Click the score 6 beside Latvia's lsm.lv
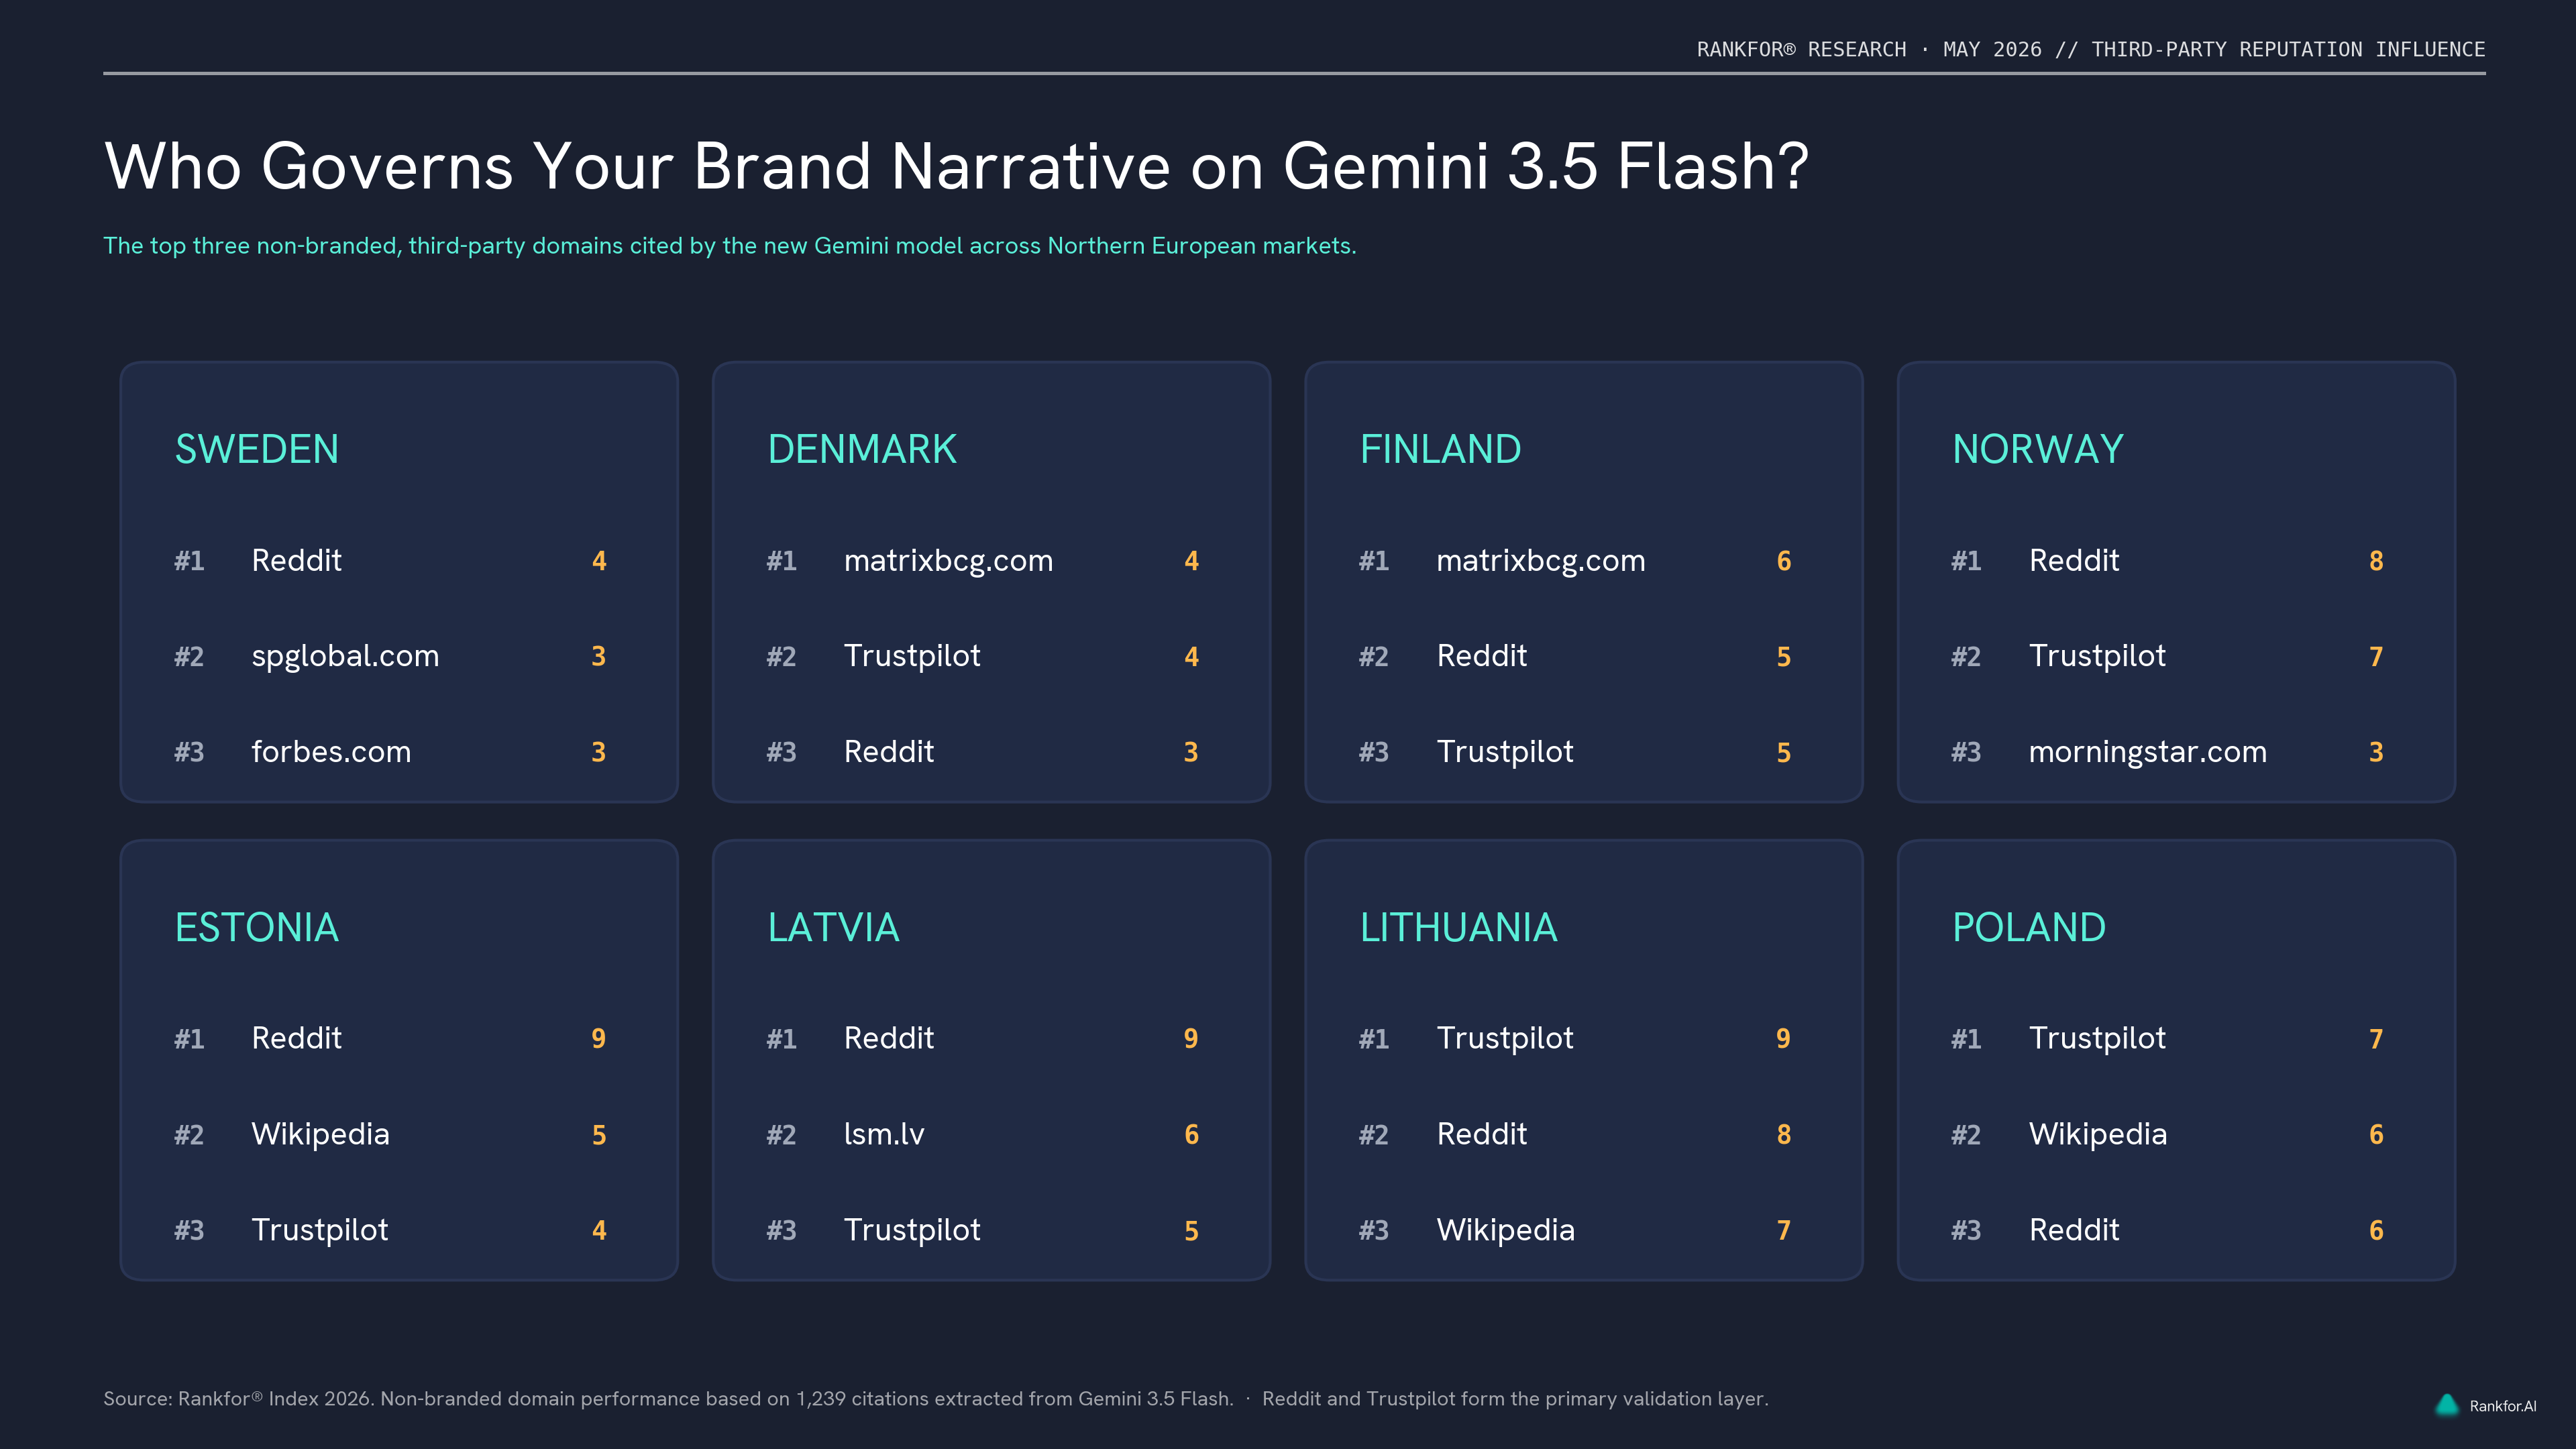The width and height of the screenshot is (2576, 1449). pyautogui.click(x=1191, y=1135)
